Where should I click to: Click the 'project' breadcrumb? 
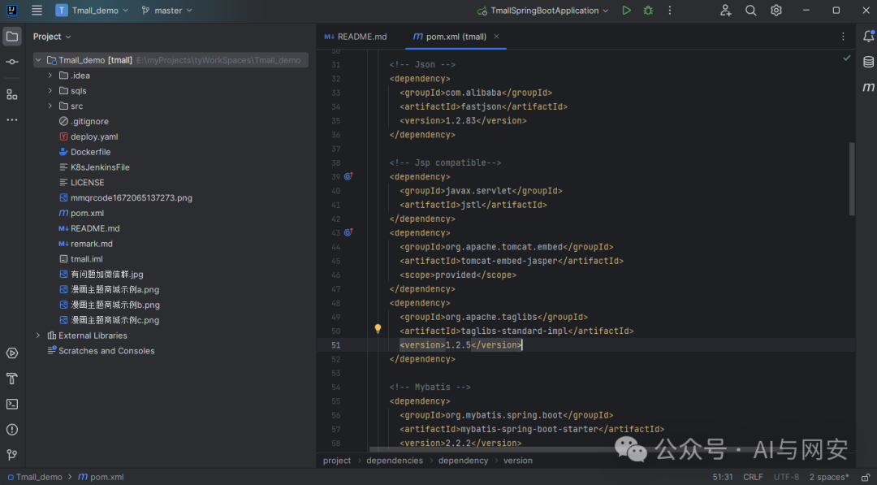pos(337,461)
